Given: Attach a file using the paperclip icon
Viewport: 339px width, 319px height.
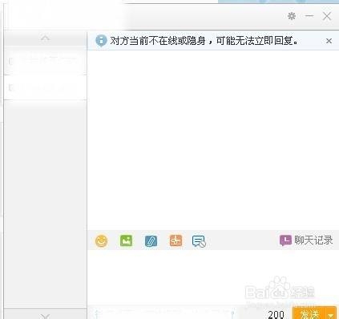Looking at the screenshot, I should (151, 241).
